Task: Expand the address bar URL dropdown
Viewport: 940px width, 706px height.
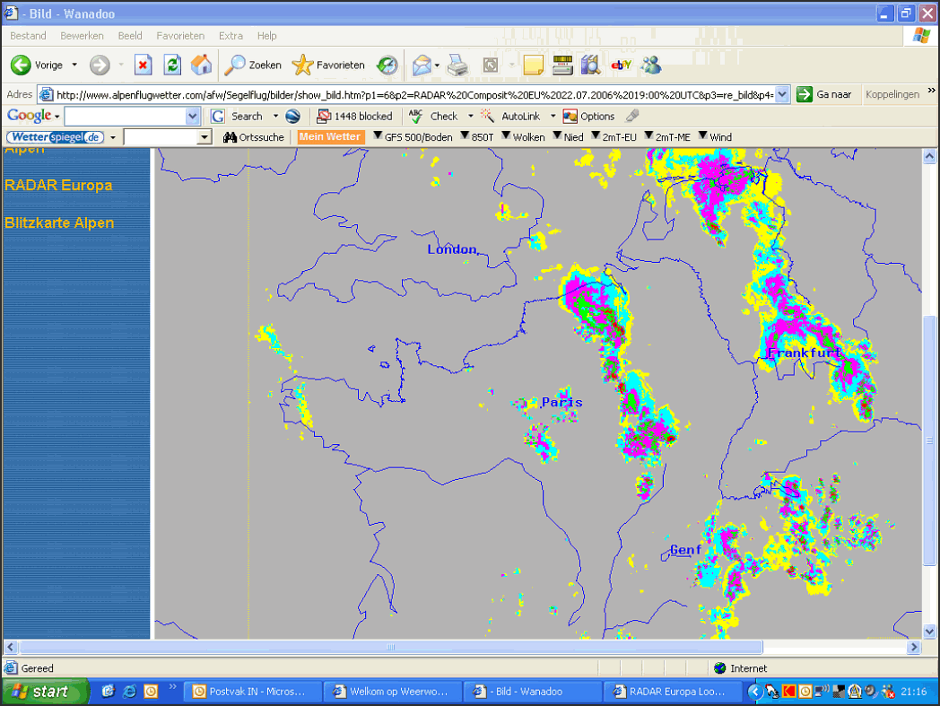Action: [782, 95]
